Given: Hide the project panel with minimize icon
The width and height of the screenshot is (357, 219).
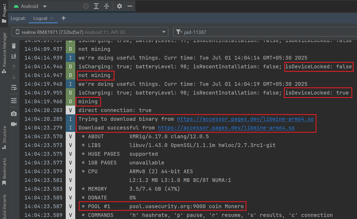Looking at the screenshot, I should [130, 6].
